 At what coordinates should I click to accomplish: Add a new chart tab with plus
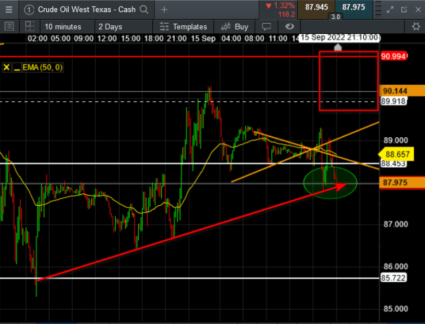tap(164, 10)
